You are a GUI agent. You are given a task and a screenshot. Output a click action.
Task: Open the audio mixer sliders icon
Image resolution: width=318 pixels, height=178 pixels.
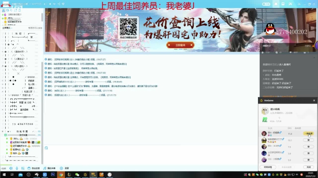[23, 168]
